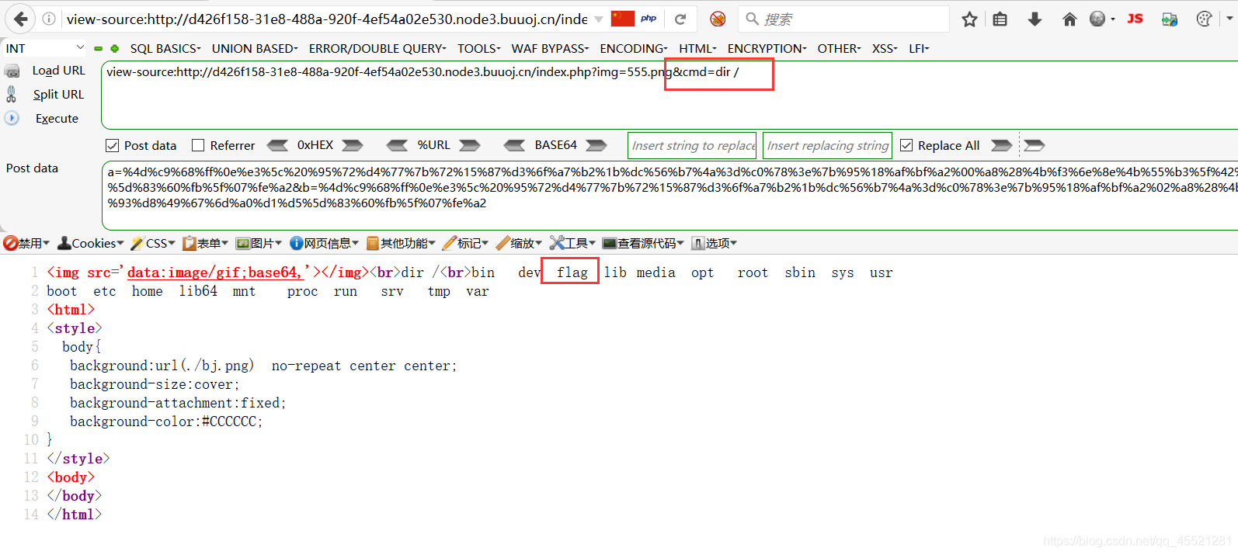
Task: URL-encode with arrow right of %URL
Action: point(470,145)
